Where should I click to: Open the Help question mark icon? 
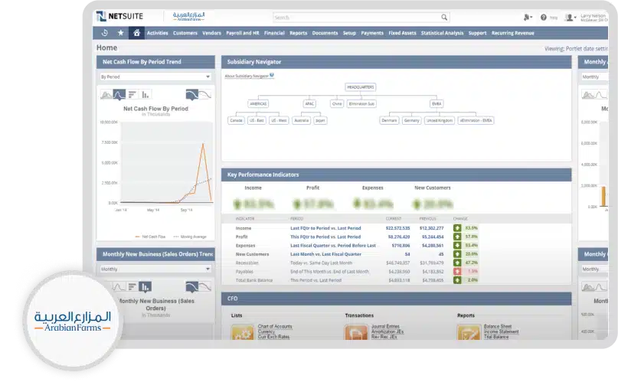[x=544, y=17]
